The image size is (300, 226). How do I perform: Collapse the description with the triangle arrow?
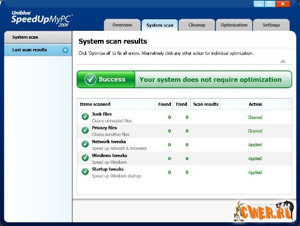(283, 61)
